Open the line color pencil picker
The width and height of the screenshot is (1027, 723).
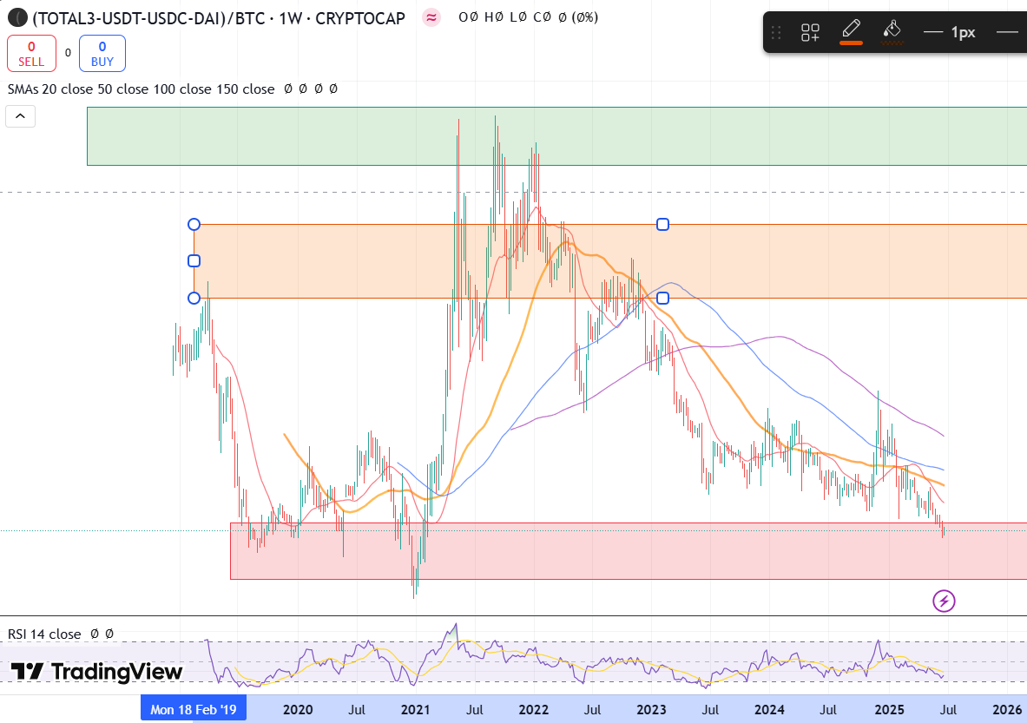[851, 31]
